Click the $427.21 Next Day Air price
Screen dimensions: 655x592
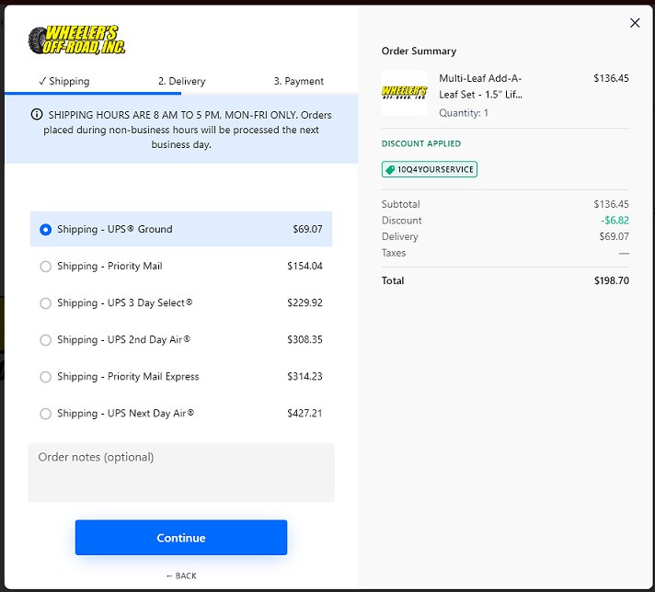point(305,413)
